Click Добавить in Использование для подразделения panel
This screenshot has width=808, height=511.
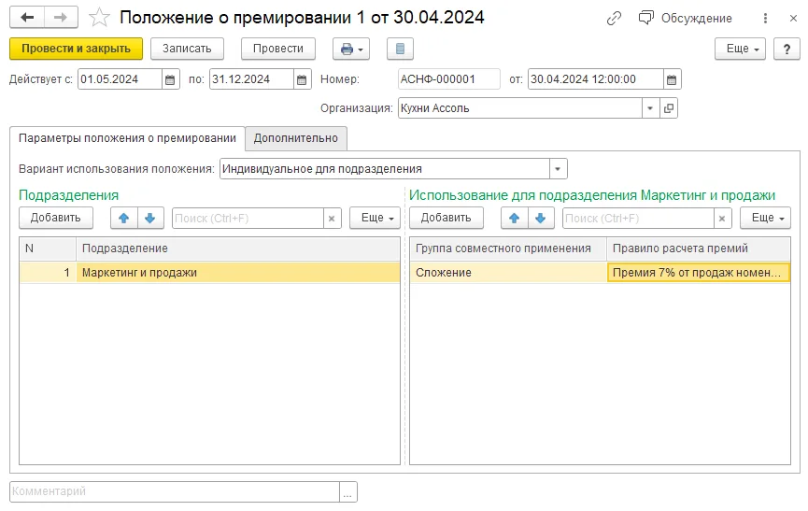click(447, 218)
